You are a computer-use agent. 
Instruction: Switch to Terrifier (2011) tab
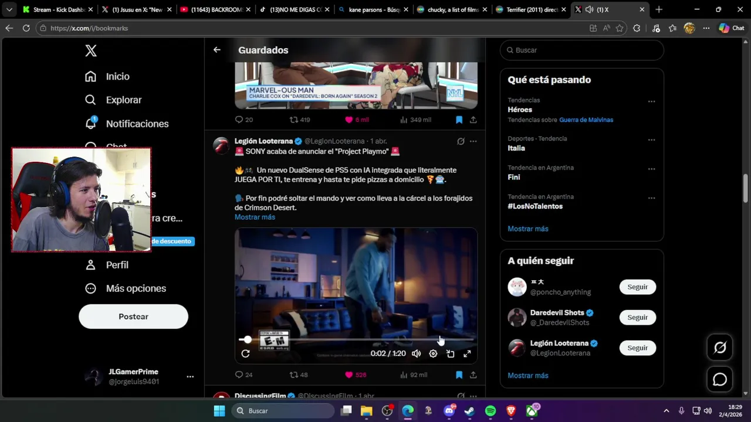(x=530, y=9)
